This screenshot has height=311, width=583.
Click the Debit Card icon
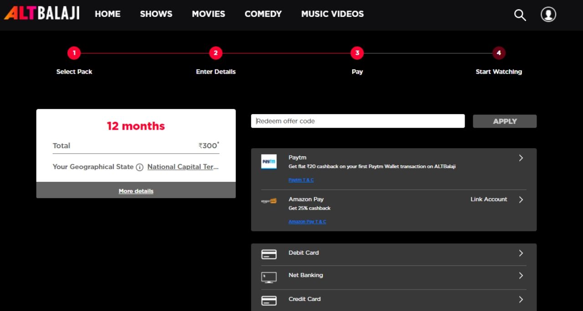(x=269, y=254)
